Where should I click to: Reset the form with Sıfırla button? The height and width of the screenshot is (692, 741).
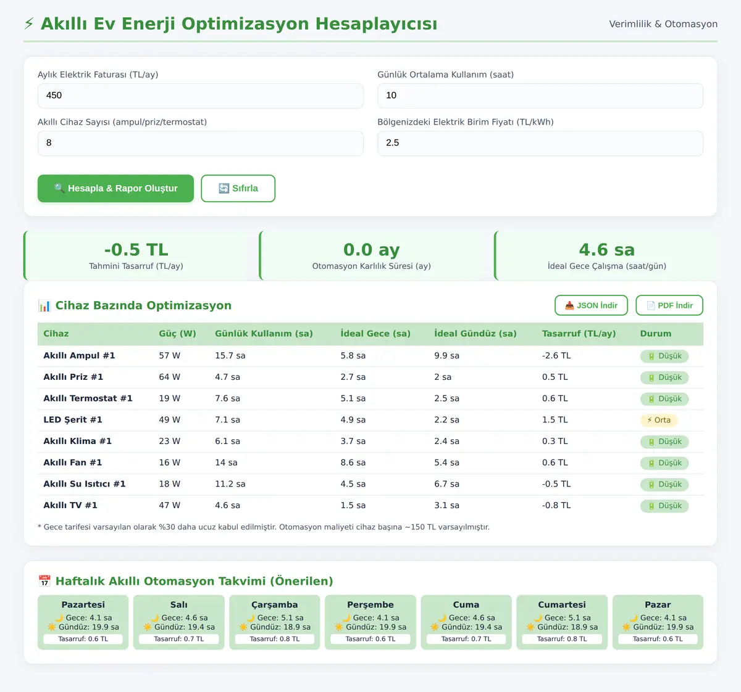[x=238, y=188]
